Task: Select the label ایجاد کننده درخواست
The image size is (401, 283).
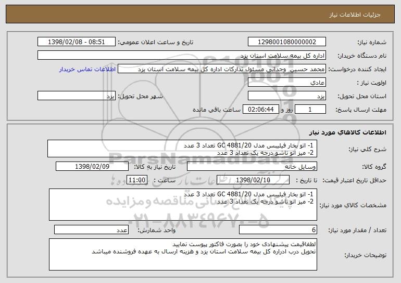Action: tap(357, 70)
